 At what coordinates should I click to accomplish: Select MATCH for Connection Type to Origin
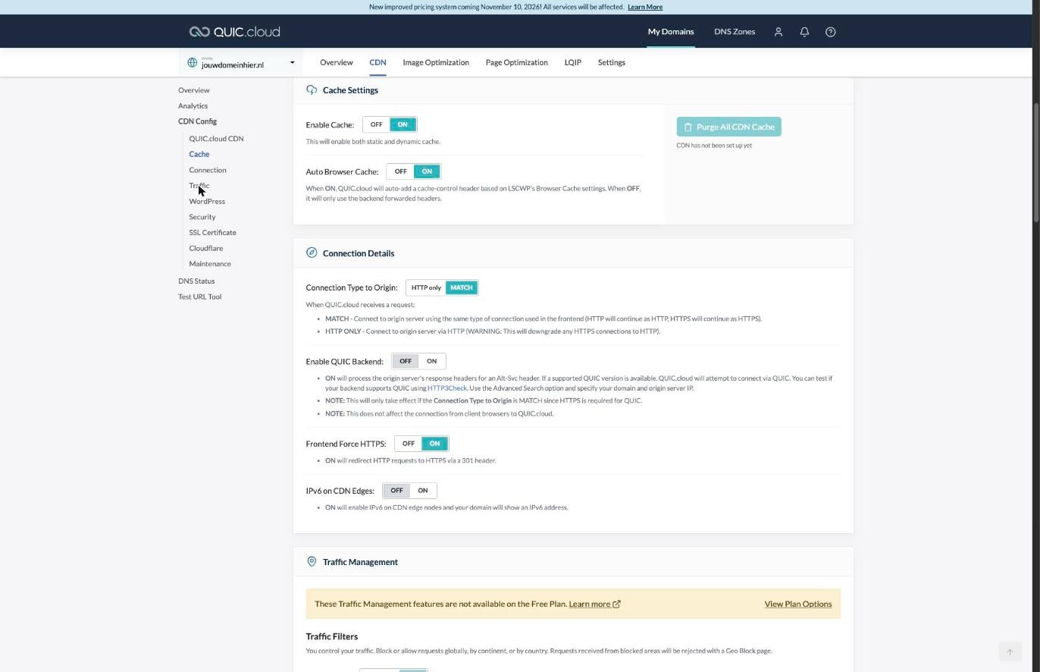[x=461, y=287]
